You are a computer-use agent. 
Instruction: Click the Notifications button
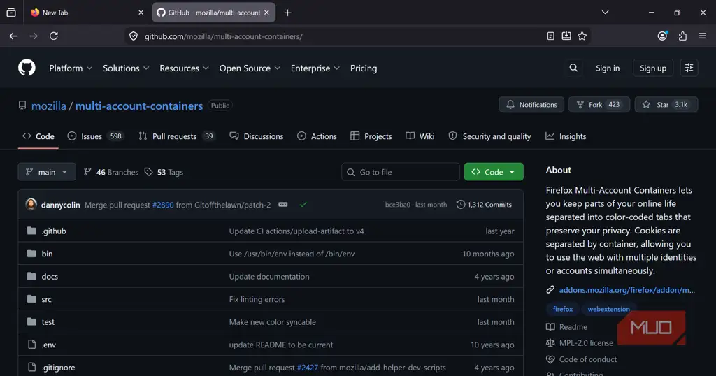531,105
